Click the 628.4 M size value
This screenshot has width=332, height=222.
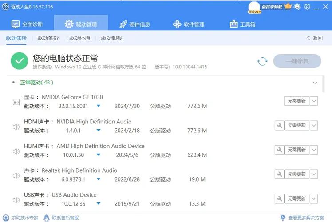(197, 155)
